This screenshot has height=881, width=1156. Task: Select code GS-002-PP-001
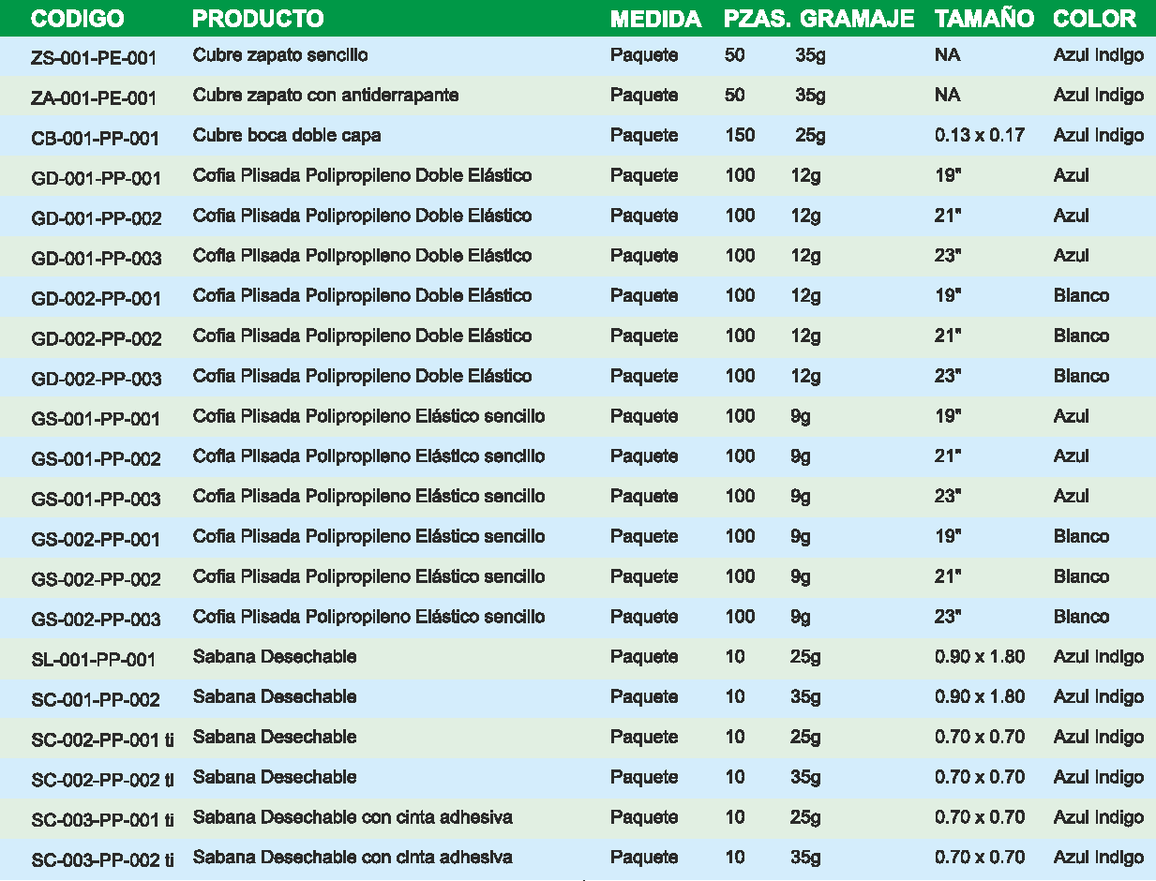click(96, 540)
